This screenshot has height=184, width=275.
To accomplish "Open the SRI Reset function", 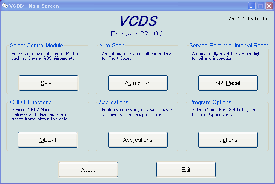I will click(x=228, y=83).
